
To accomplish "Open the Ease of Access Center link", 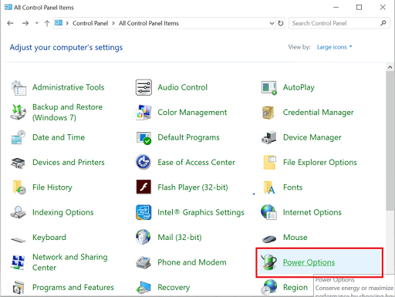I will pos(196,162).
